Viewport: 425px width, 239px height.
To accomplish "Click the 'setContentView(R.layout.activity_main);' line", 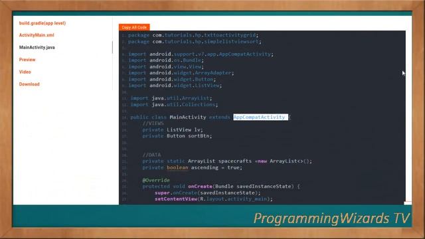I will point(214,199).
